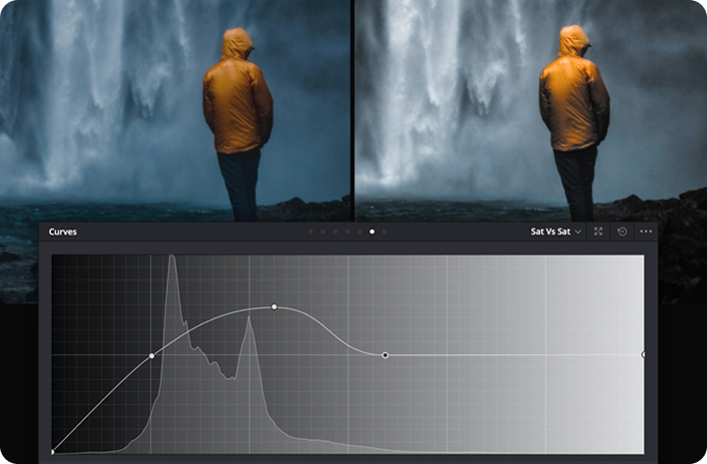This screenshot has width=707, height=464.
Task: Click the Curves panel title
Action: [63, 232]
